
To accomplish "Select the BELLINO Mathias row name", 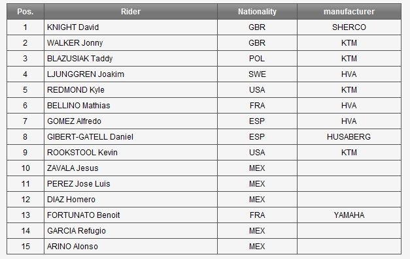I will pos(78,106).
